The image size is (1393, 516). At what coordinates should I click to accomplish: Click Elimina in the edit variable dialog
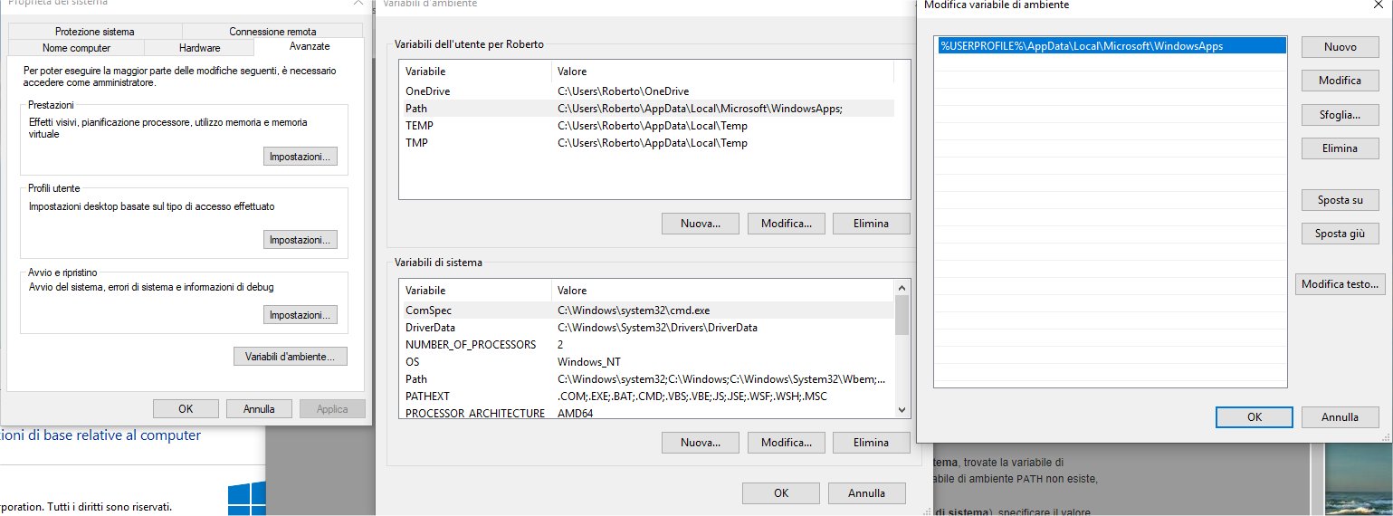tap(1341, 148)
